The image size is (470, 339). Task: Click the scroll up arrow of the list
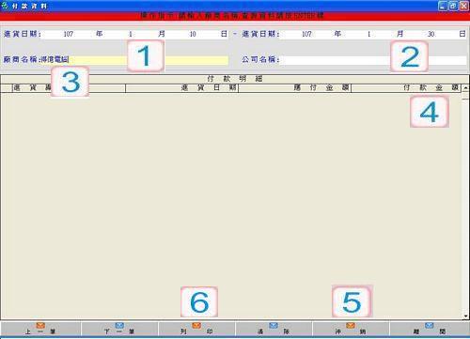tap(465, 88)
